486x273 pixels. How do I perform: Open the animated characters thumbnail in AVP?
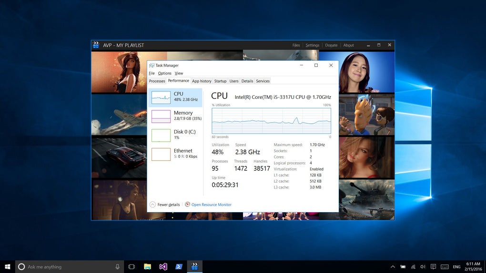pyautogui.click(x=367, y=115)
